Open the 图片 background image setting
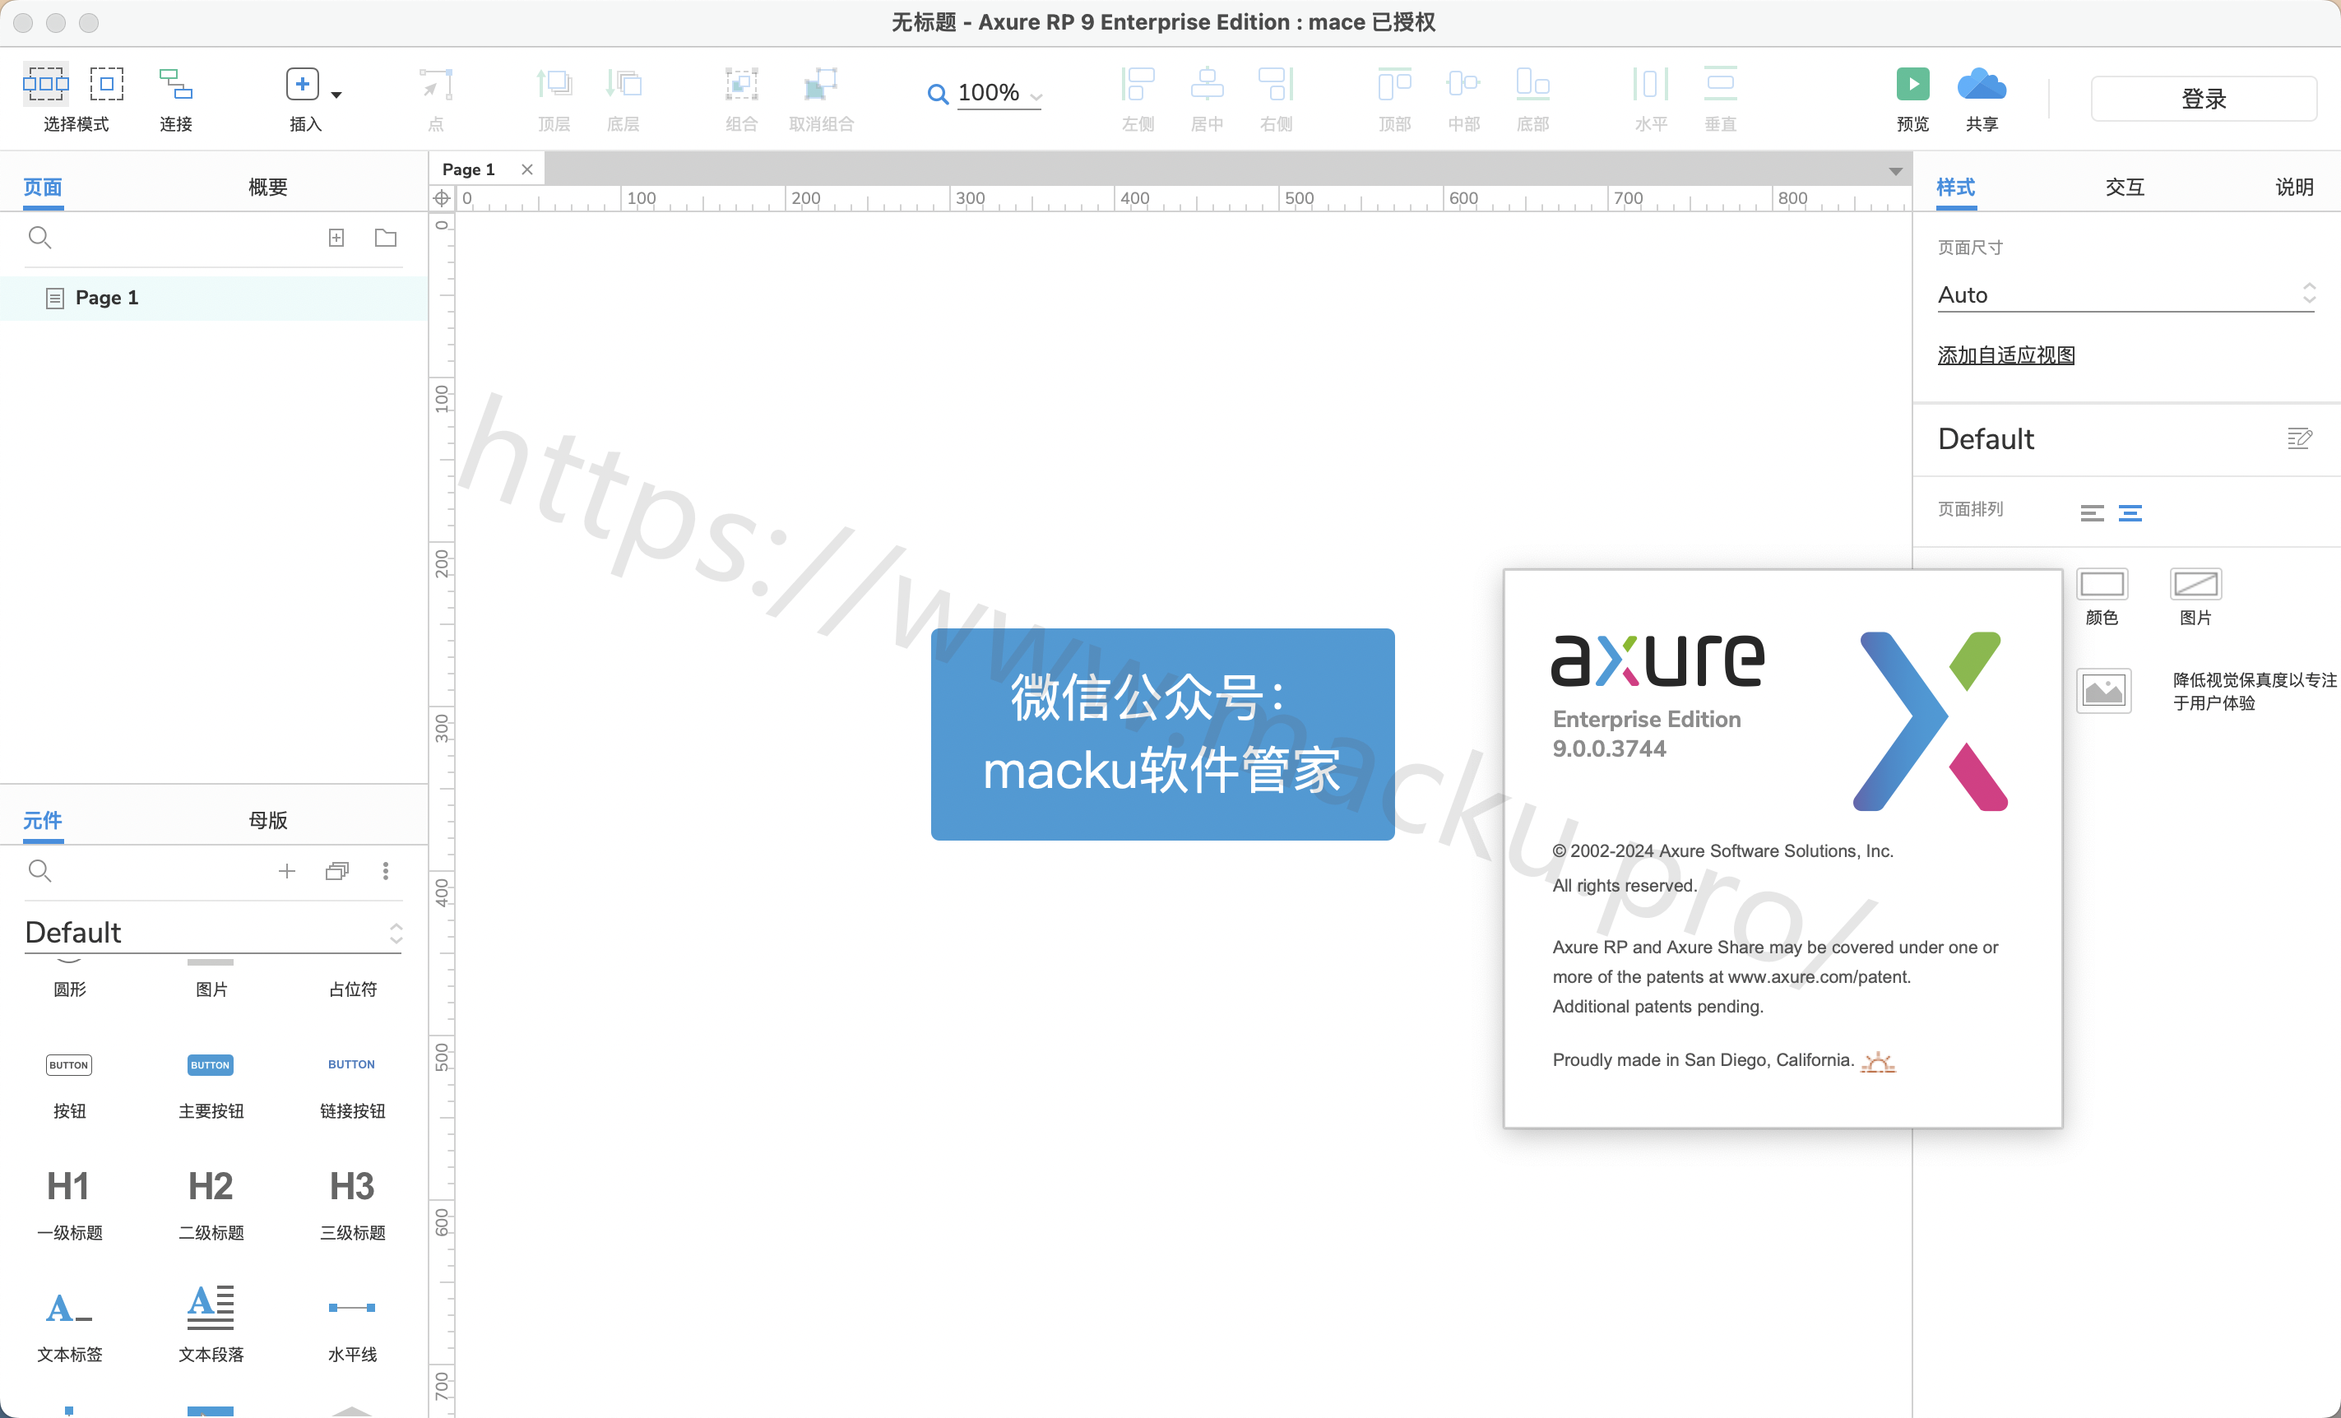The width and height of the screenshot is (2341, 1418). 2195,584
